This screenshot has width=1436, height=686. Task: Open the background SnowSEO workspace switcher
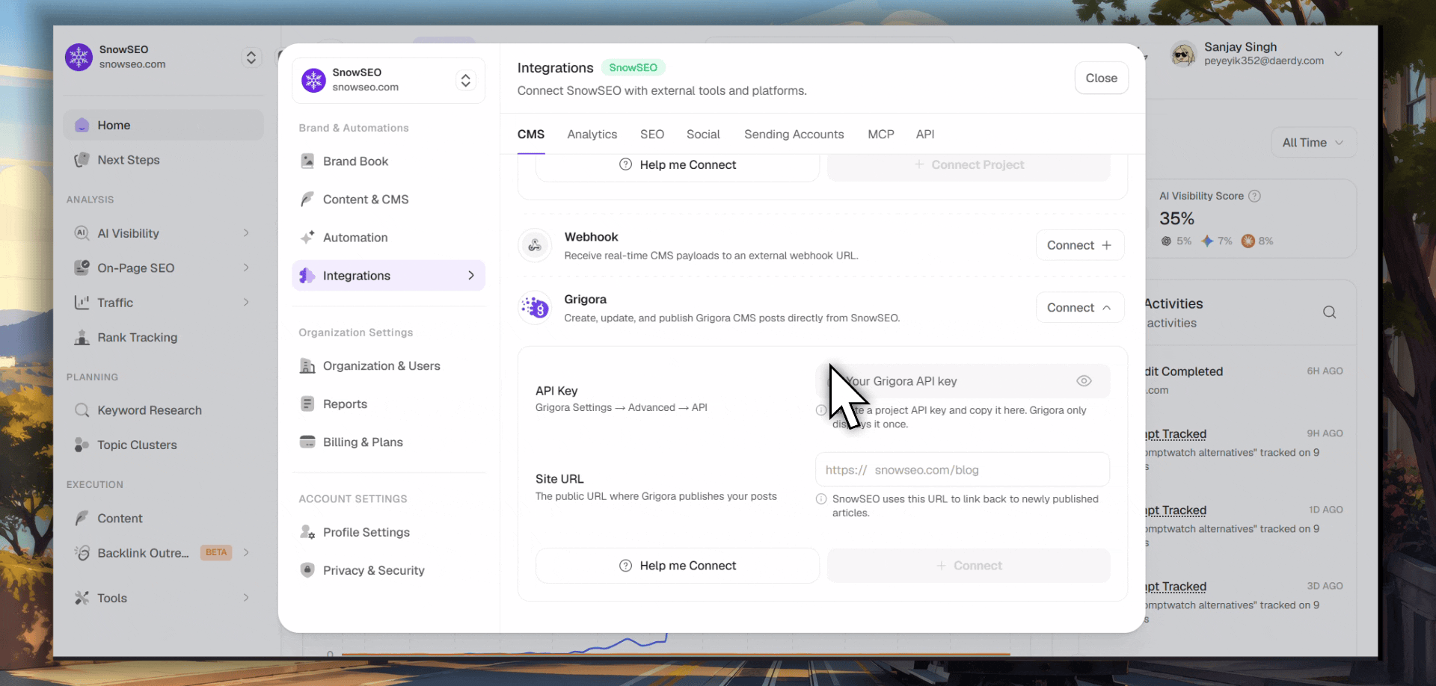click(x=251, y=58)
